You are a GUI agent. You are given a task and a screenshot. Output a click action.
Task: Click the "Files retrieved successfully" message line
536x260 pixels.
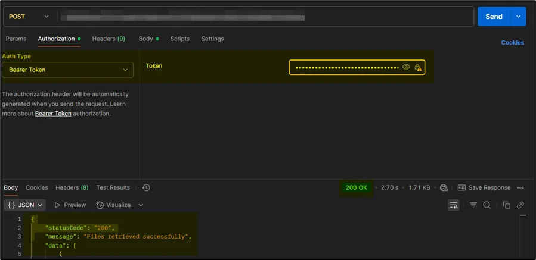point(118,236)
